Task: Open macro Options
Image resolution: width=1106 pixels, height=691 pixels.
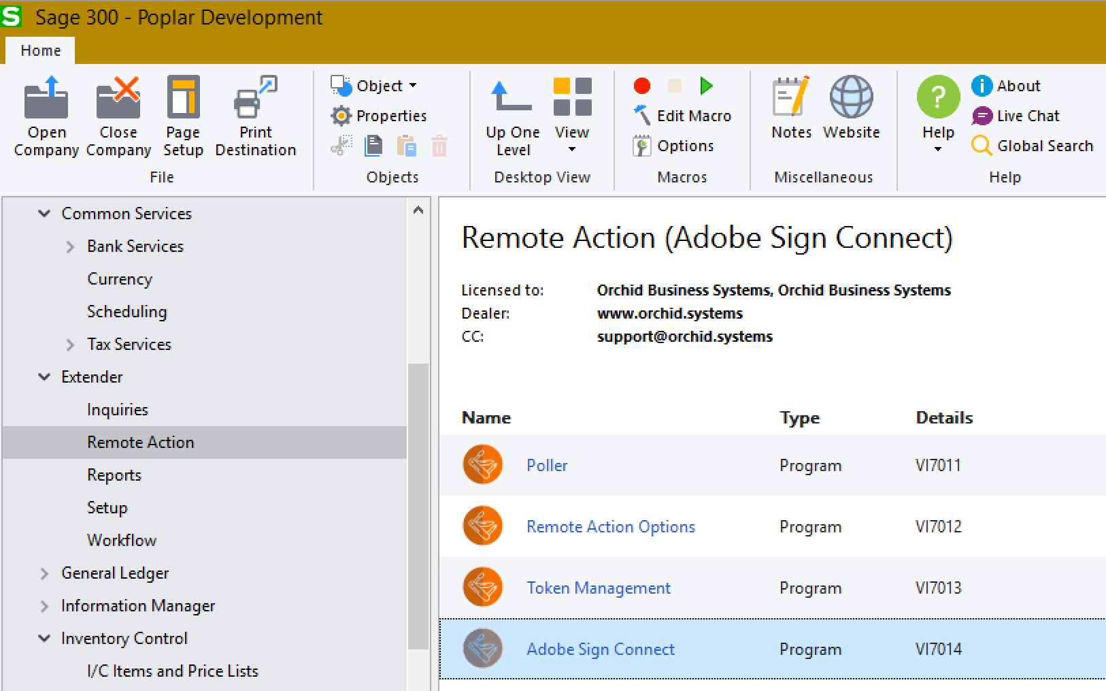Action: (673, 146)
